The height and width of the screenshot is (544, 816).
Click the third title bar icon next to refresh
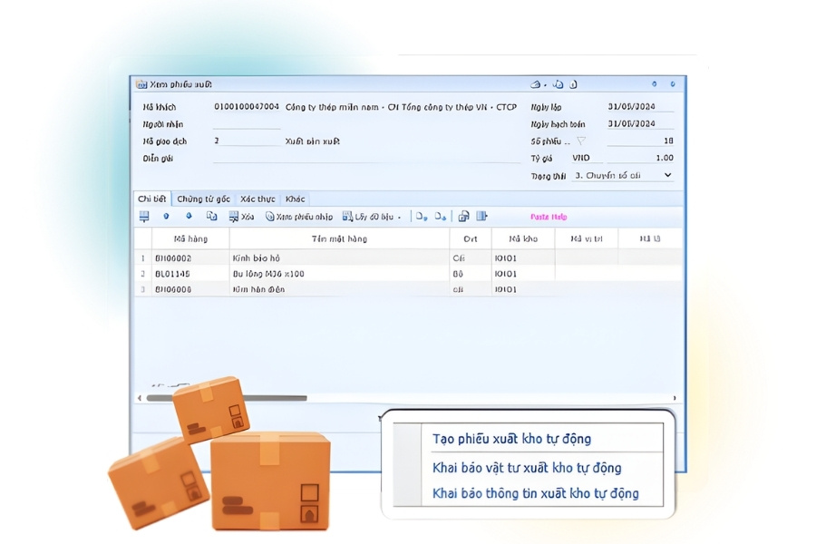click(573, 84)
